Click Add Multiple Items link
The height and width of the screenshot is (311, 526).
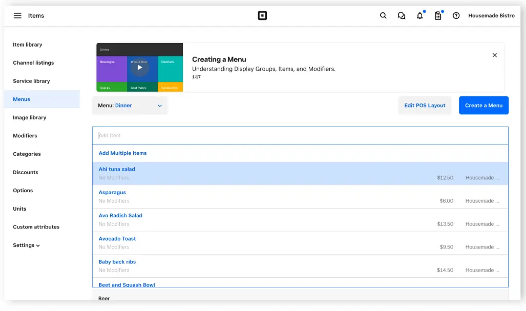pos(122,153)
